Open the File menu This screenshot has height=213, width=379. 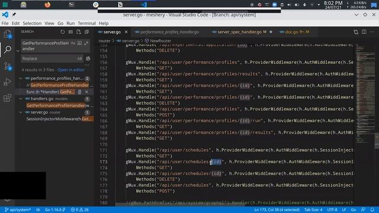coord(5,23)
